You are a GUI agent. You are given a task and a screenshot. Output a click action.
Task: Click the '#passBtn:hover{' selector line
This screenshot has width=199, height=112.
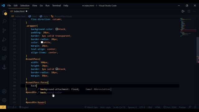click(36, 102)
